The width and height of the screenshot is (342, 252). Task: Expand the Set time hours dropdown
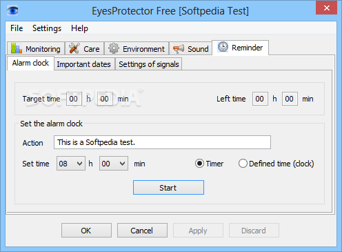(x=71, y=164)
